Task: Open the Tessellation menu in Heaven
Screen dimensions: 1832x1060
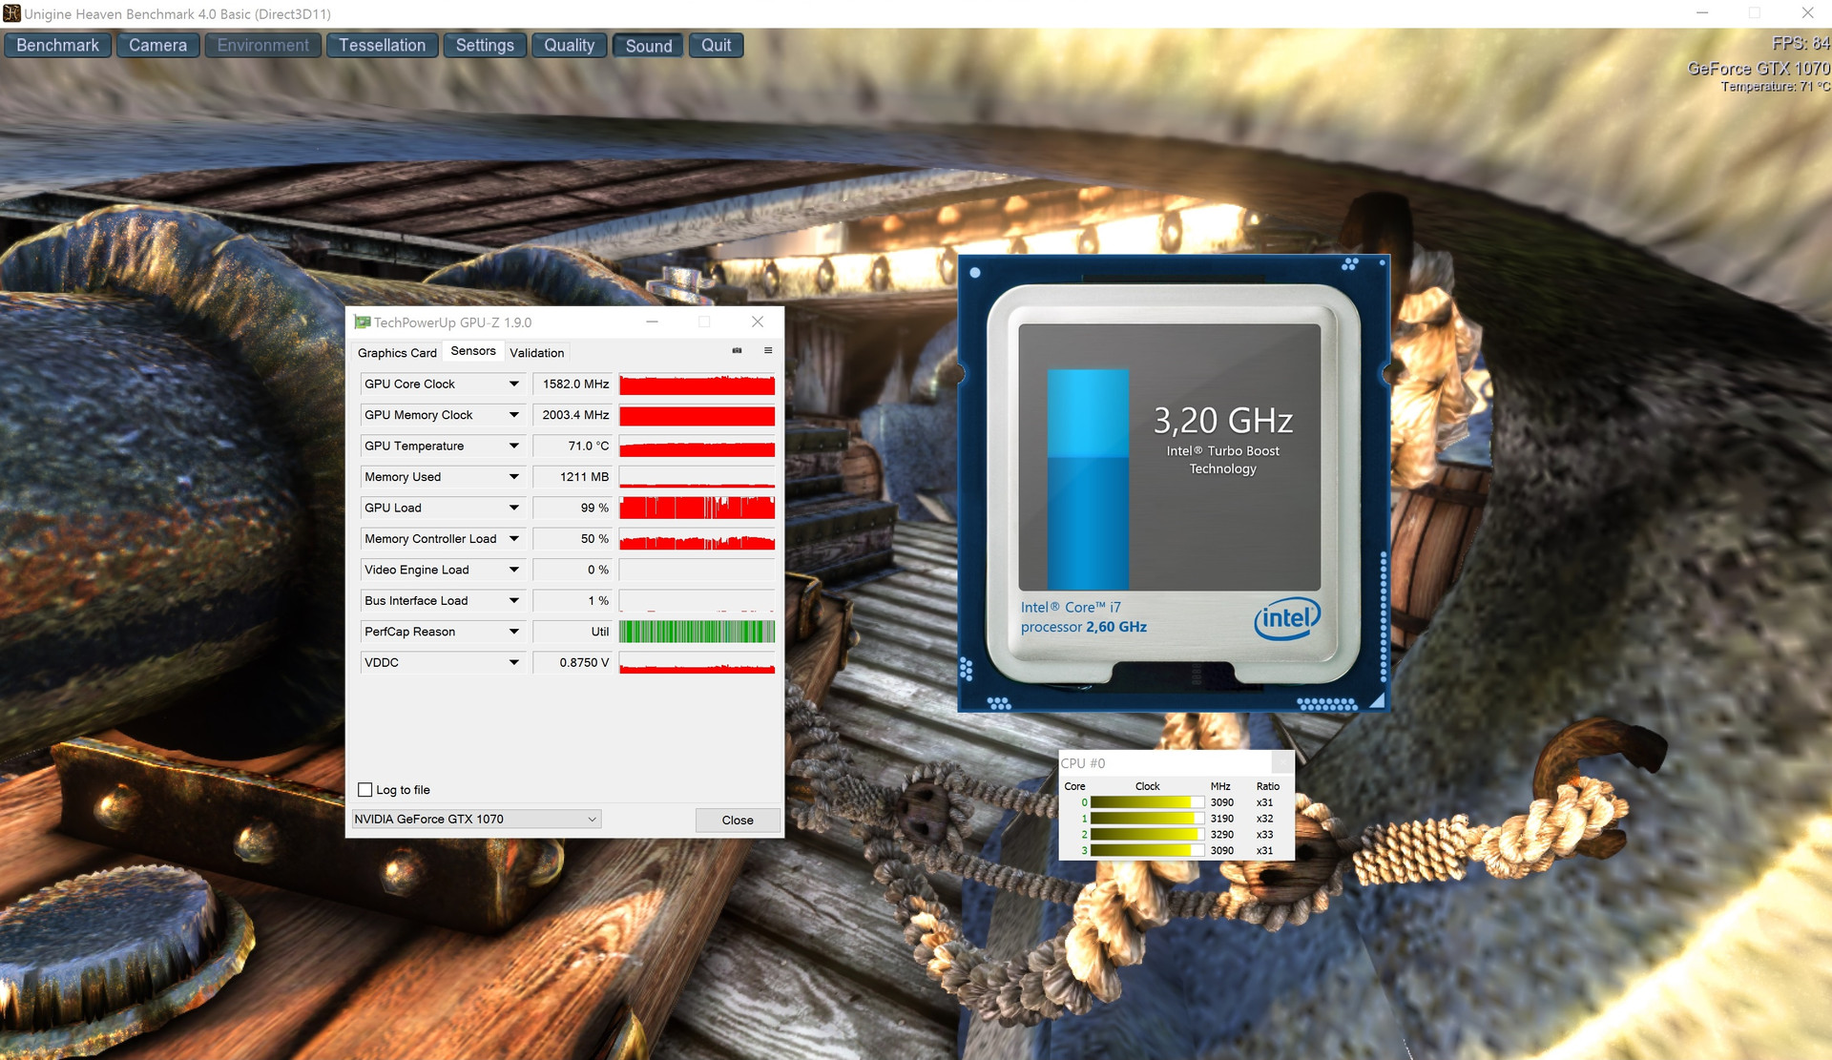Action: [x=383, y=46]
